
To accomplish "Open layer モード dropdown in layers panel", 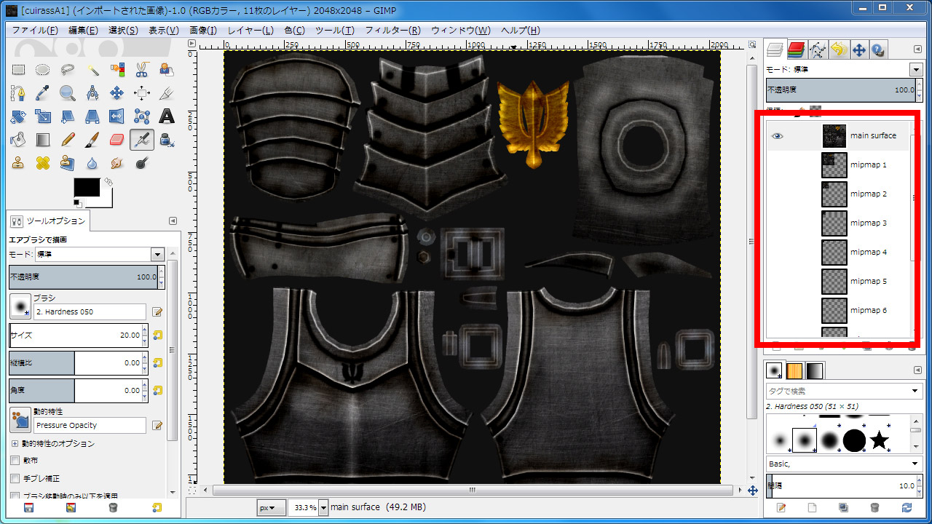I will pyautogui.click(x=916, y=69).
